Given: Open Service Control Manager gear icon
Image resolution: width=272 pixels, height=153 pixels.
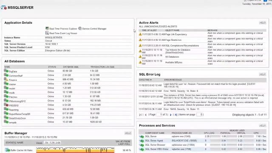Looking at the screenshot, I should [80, 28].
